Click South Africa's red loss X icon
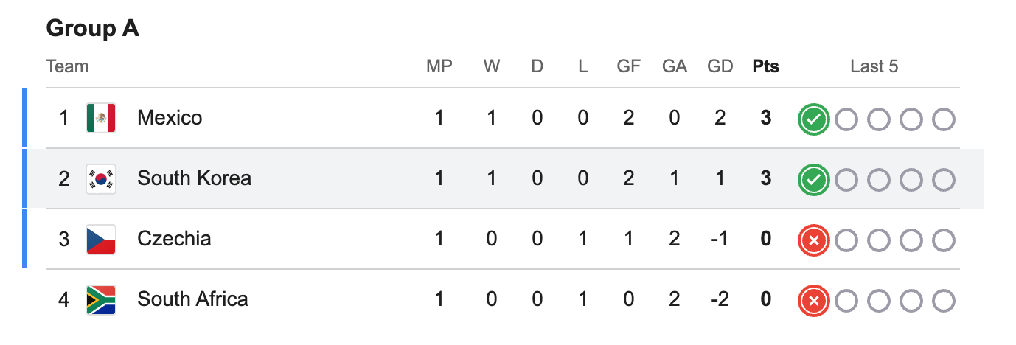This screenshot has width=1016, height=345. [814, 300]
